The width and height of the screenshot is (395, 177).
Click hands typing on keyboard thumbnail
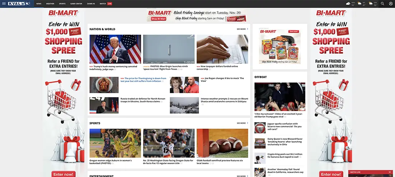[x=222, y=49]
